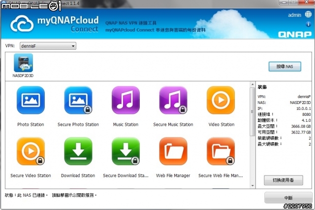Open the info icon below the globe
The height and width of the screenshot is (210, 315).
(x=309, y=24)
